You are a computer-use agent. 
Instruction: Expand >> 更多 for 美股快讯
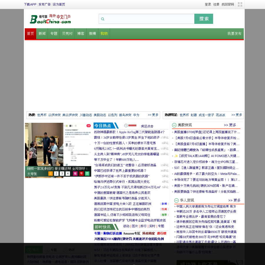coord(230,125)
